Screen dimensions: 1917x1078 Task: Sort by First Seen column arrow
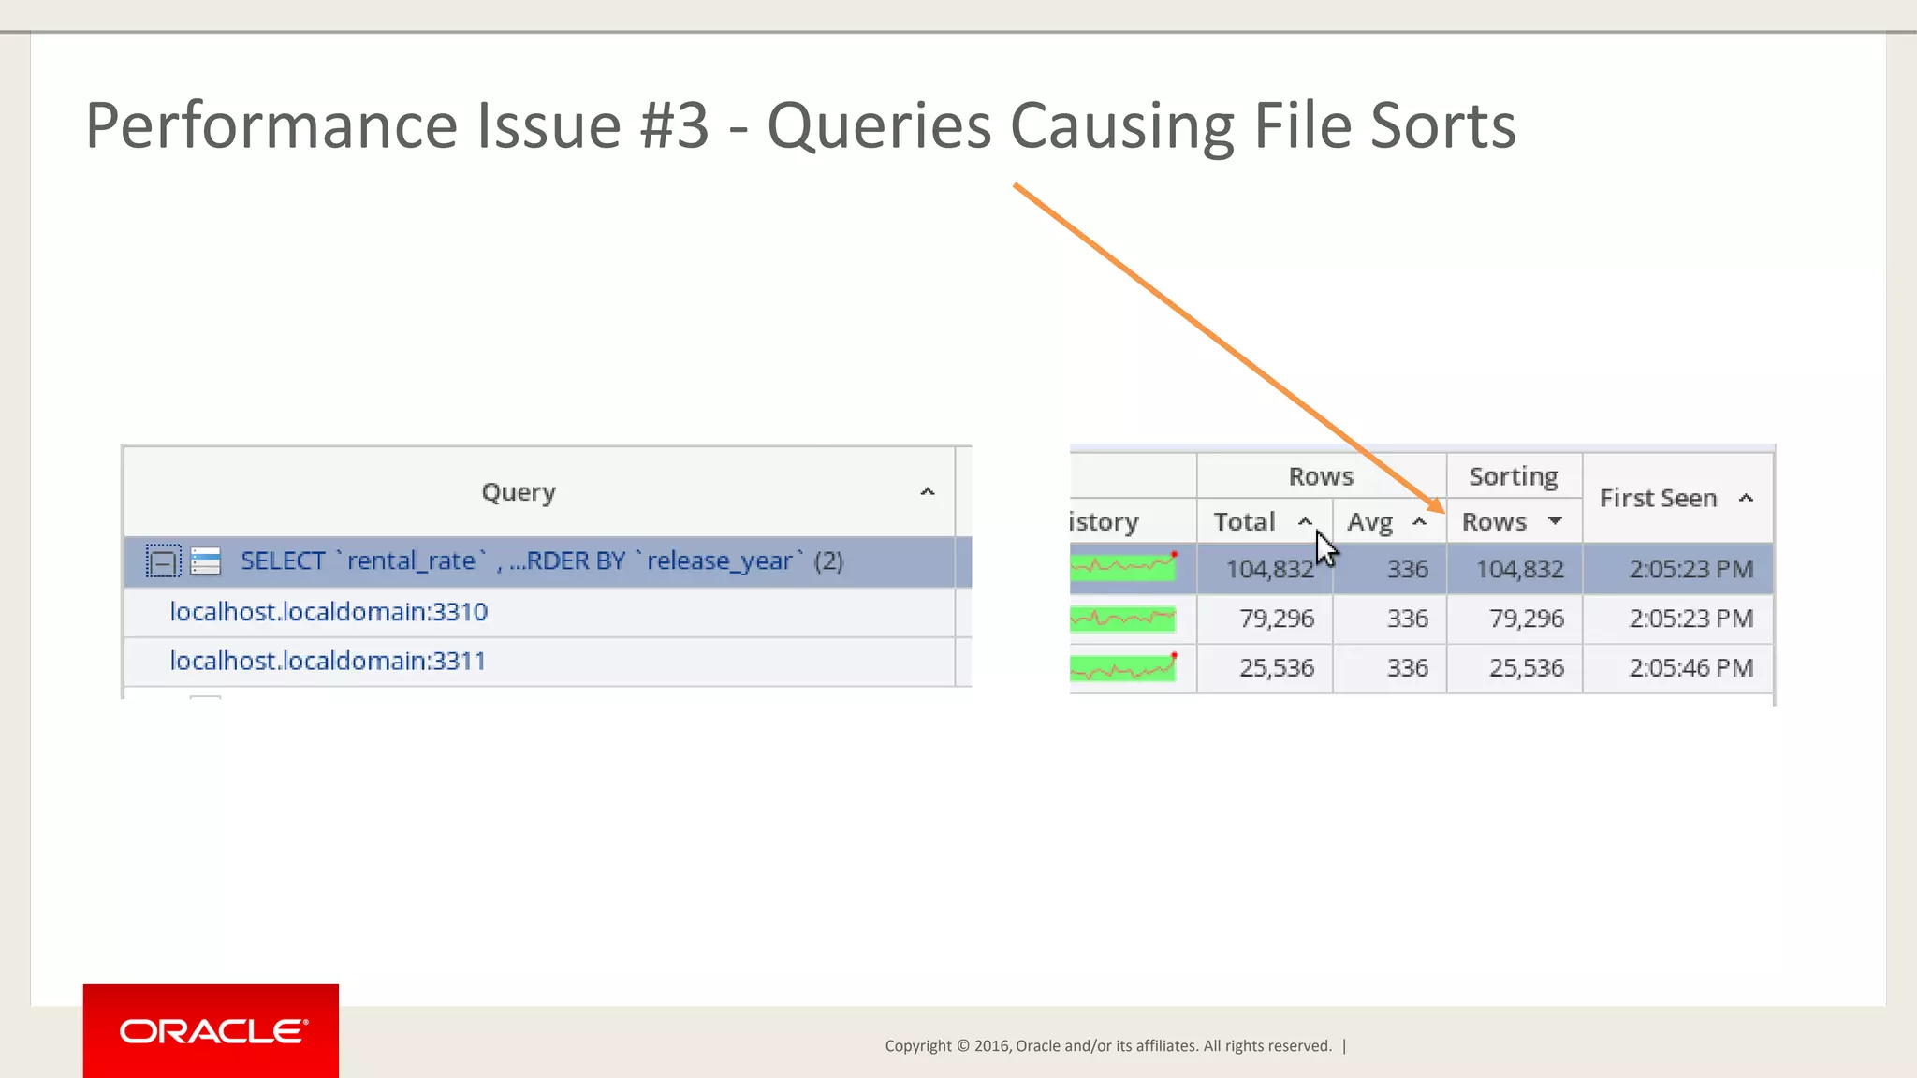[x=1746, y=498]
